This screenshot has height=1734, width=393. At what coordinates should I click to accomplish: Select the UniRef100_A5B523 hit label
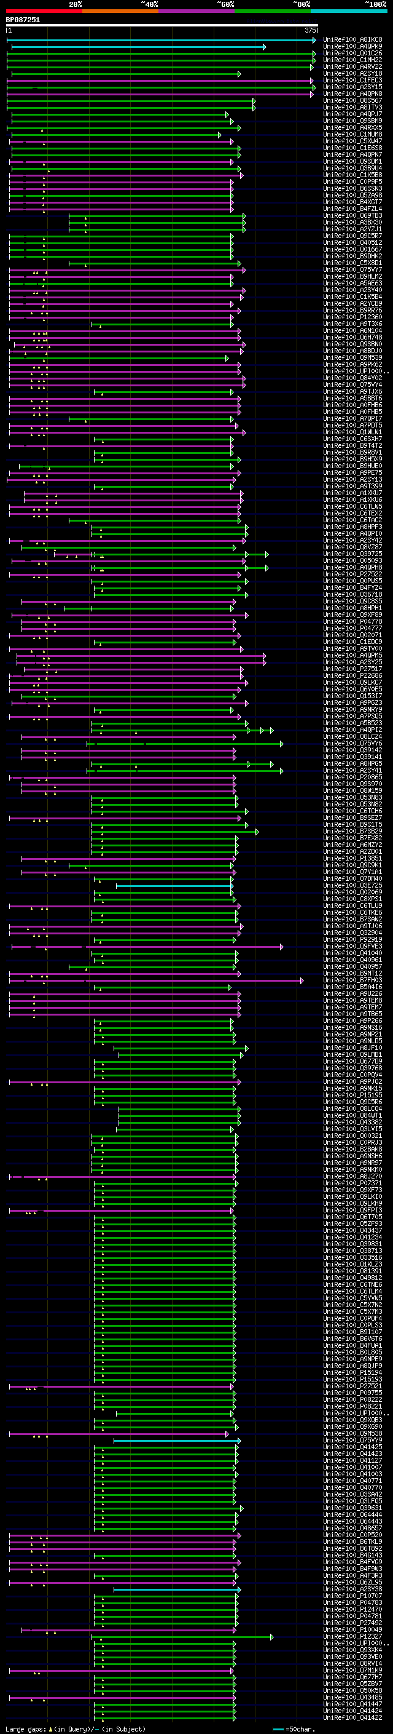pyautogui.click(x=352, y=723)
